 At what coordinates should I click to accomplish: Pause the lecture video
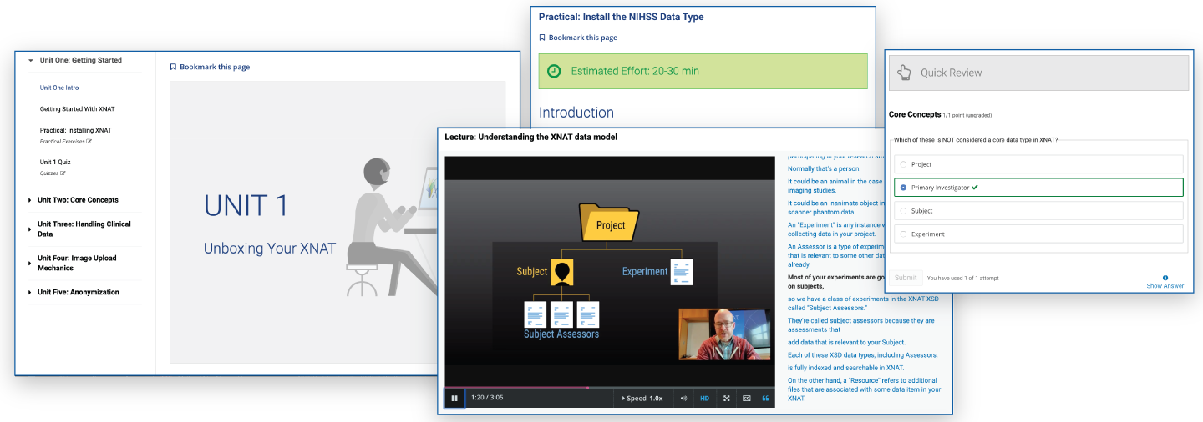(454, 398)
